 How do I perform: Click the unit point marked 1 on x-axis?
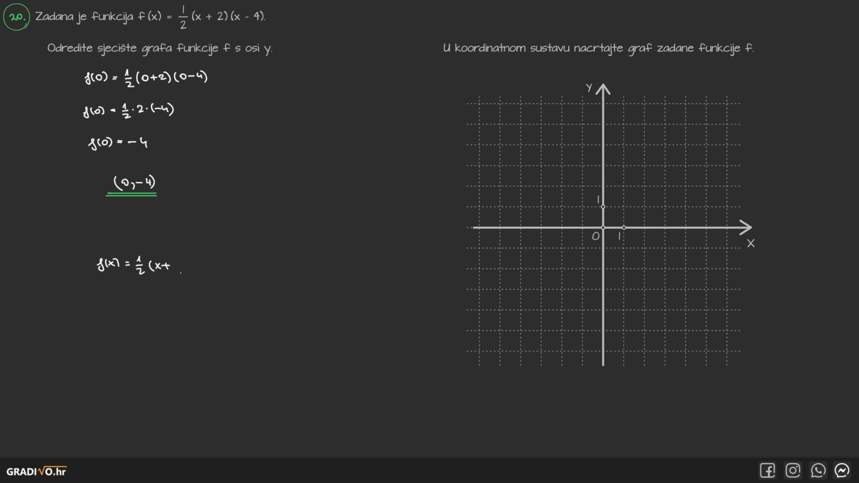coord(624,228)
